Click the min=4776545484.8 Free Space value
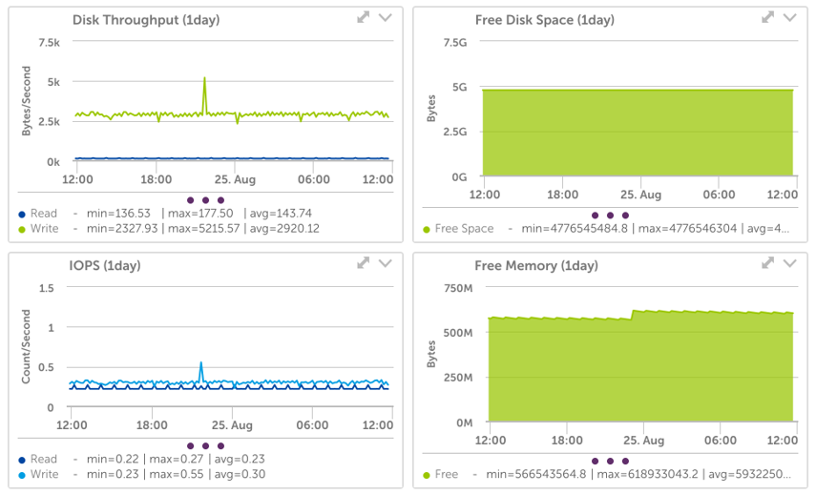Screen dimensions: 816x494 [575, 229]
